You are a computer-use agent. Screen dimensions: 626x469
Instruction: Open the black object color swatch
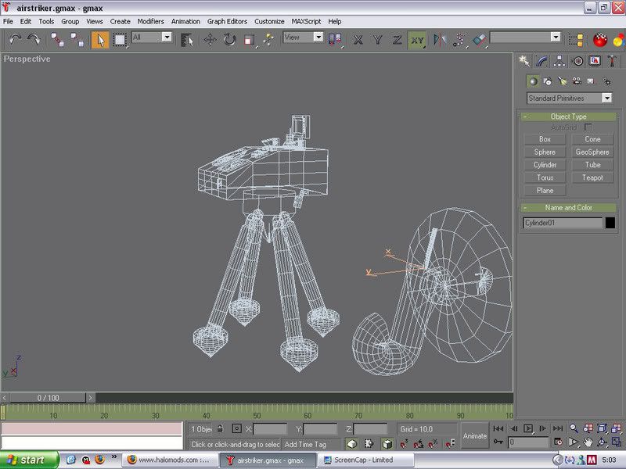coord(610,223)
